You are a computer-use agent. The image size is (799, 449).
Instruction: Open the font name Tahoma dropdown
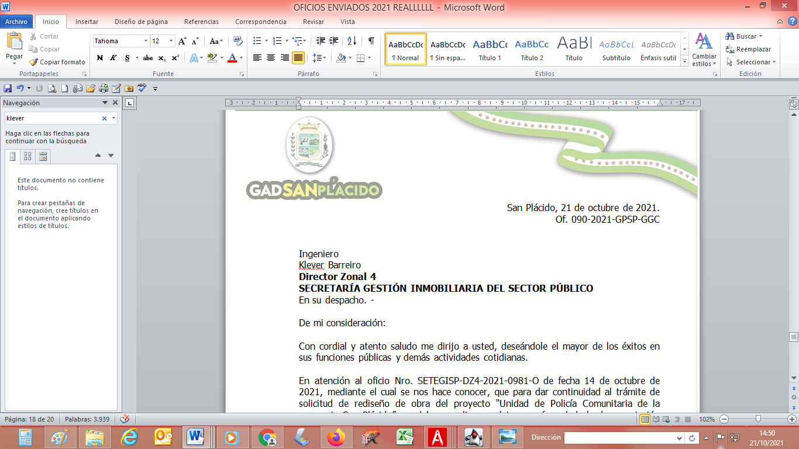146,41
